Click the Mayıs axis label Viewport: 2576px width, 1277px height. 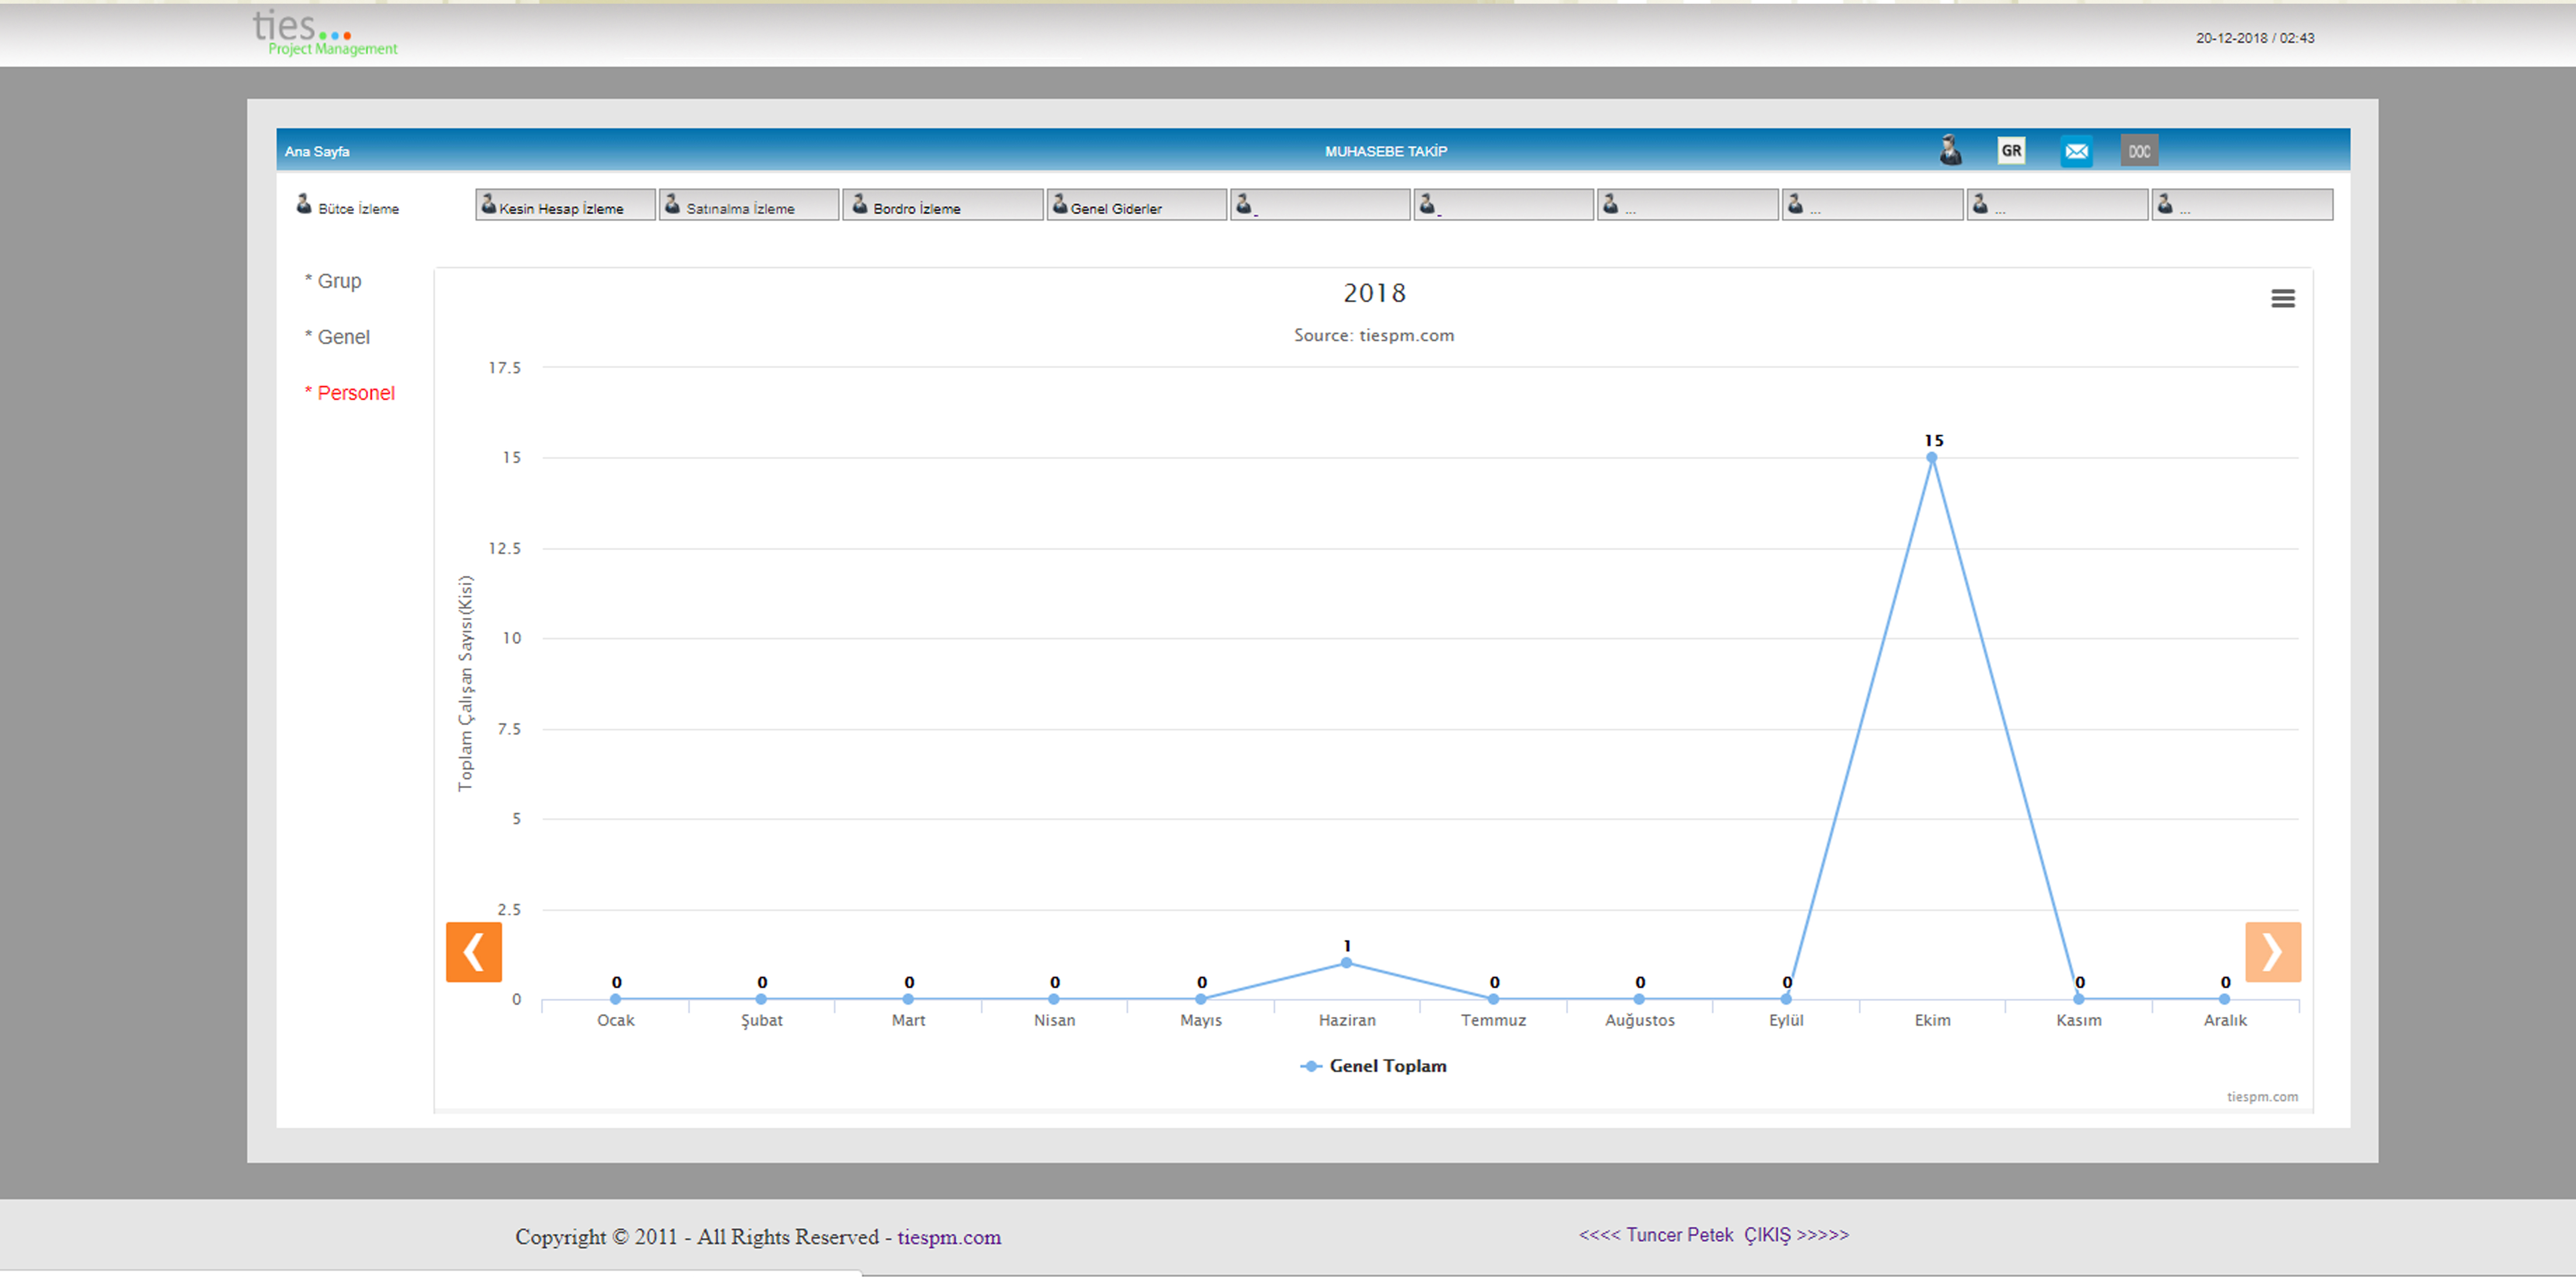1201,1020
